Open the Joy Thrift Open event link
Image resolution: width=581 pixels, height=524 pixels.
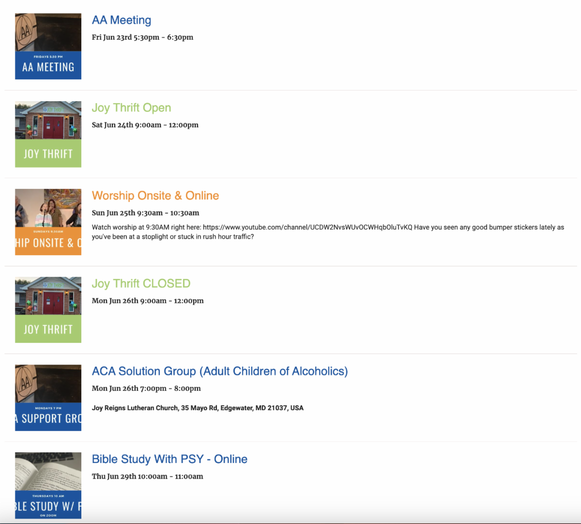click(131, 108)
